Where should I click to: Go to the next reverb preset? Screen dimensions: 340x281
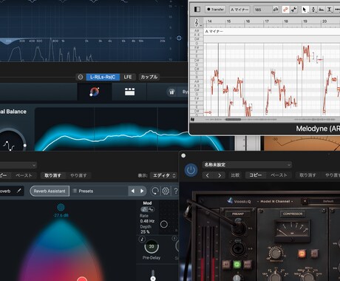[142, 191]
